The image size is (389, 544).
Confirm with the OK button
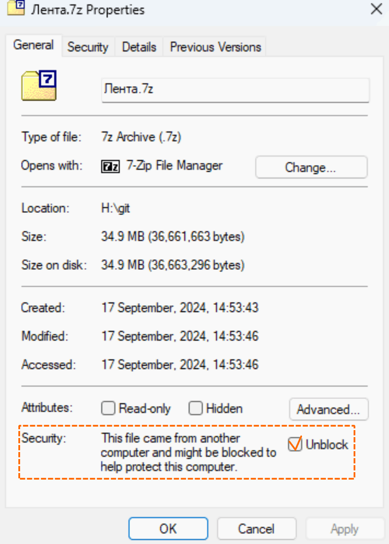click(168, 529)
